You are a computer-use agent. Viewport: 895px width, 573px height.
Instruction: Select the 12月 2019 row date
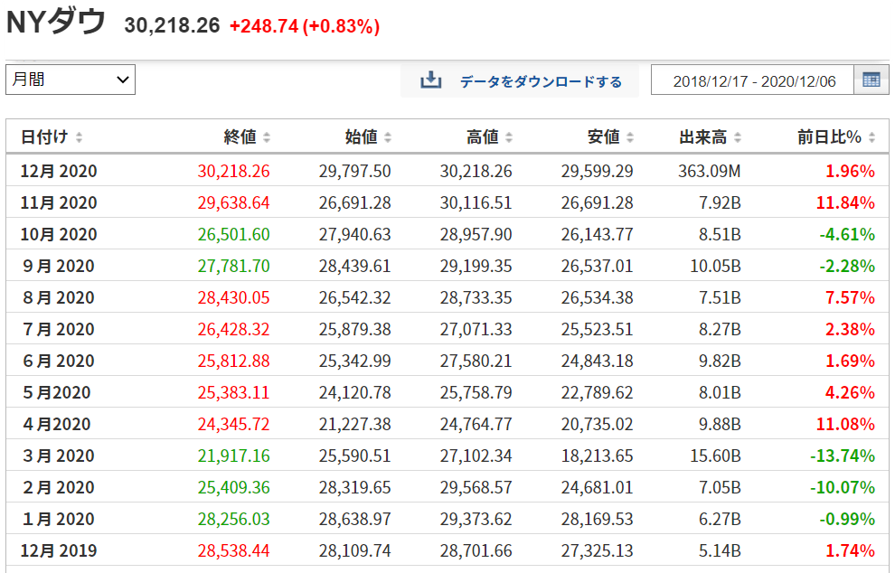tap(59, 550)
